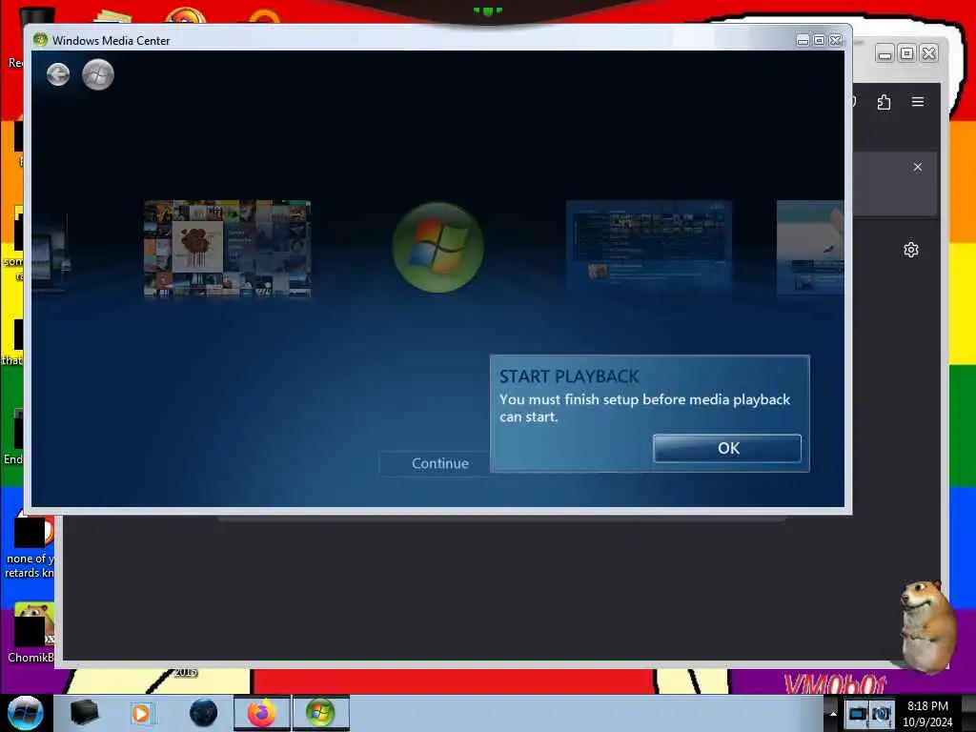Maximize the Windows Media Center window
The height and width of the screenshot is (732, 976).
point(819,40)
